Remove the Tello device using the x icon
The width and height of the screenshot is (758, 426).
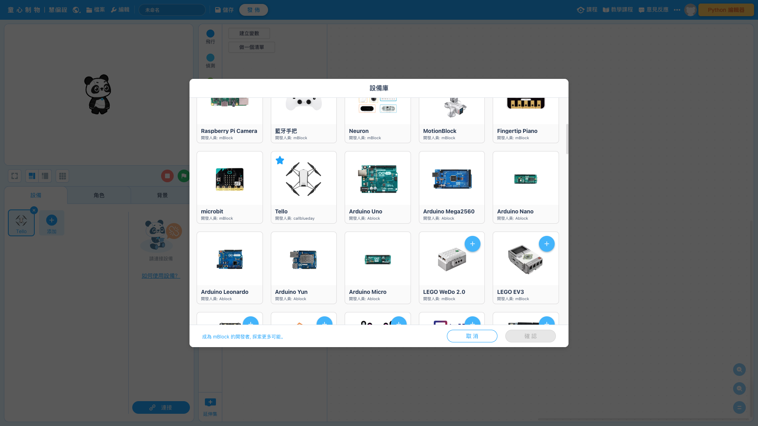(x=34, y=210)
